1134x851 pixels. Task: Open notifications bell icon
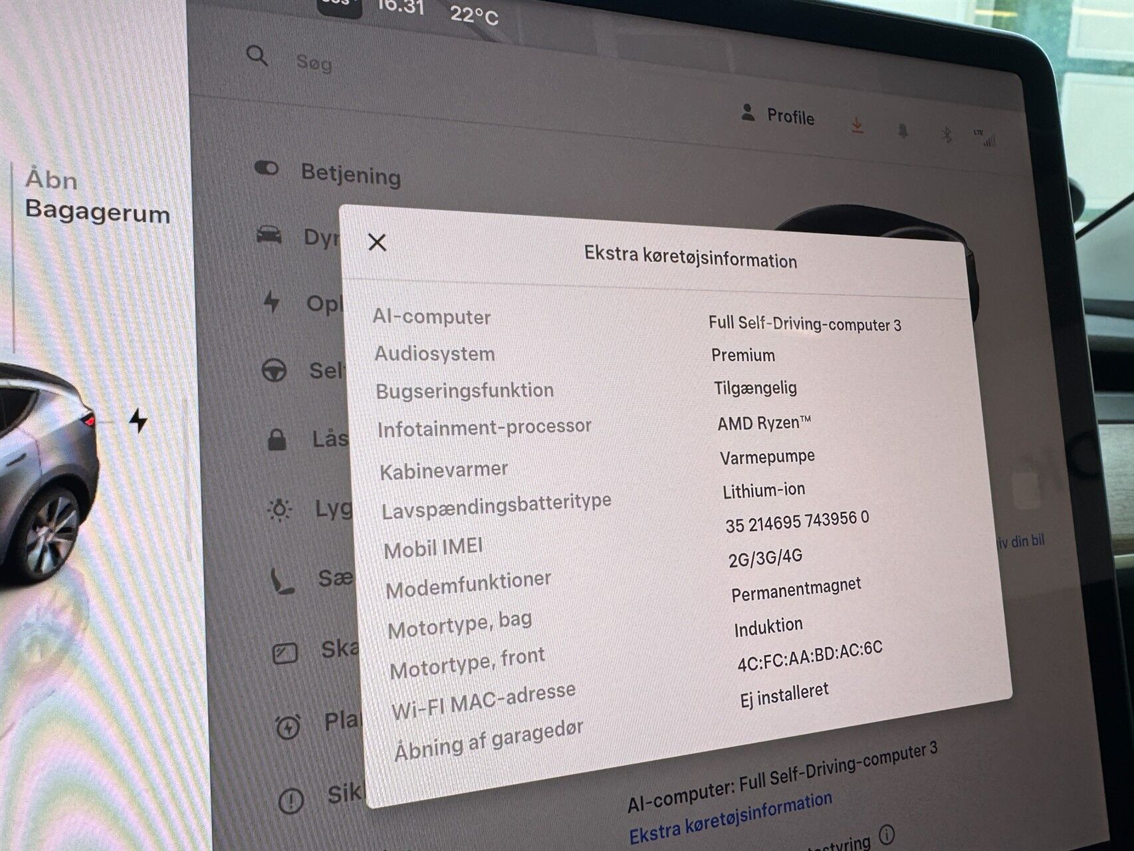pos(903,130)
